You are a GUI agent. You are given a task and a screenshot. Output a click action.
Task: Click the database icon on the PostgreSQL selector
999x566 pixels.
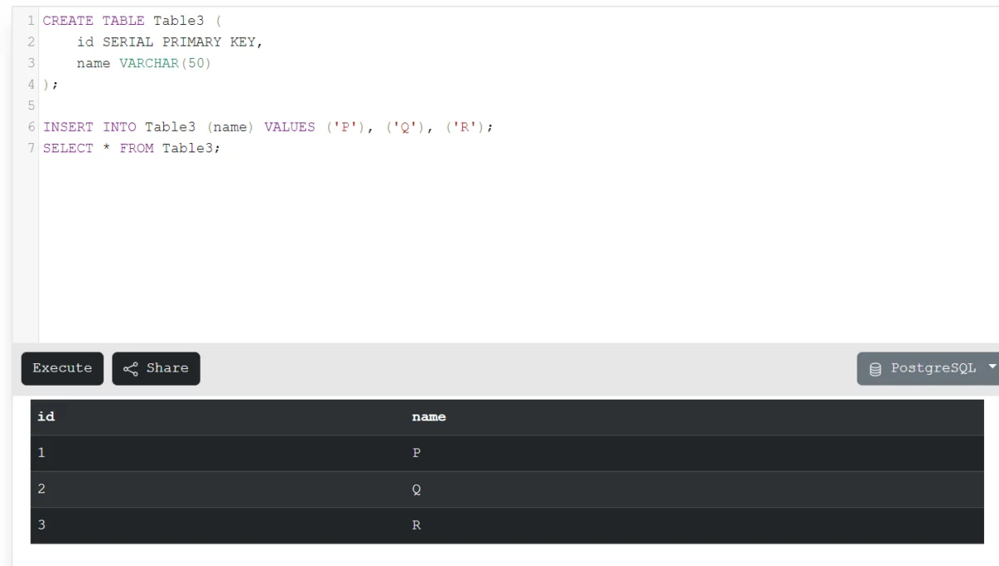874,368
